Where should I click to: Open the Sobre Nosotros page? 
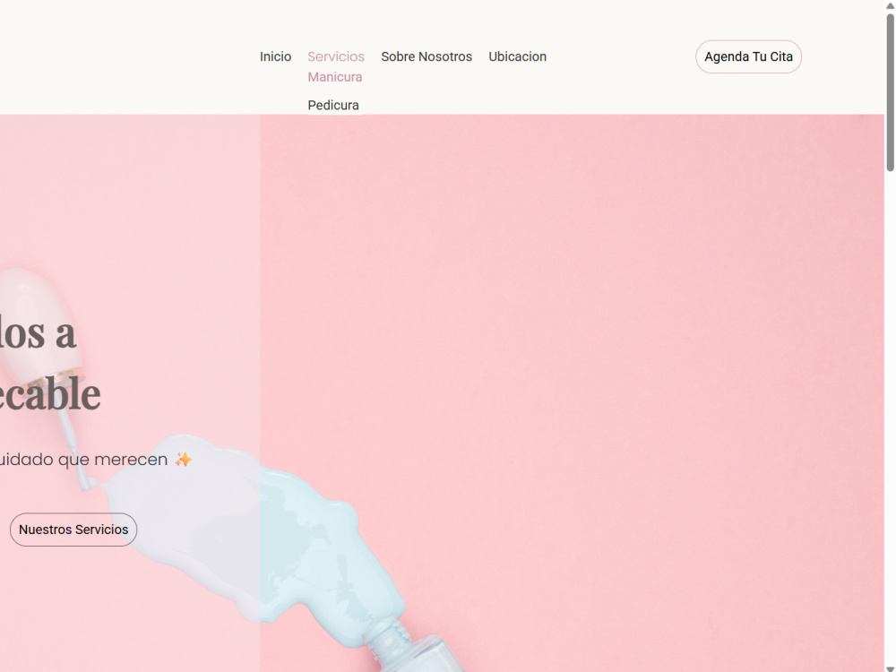(426, 56)
